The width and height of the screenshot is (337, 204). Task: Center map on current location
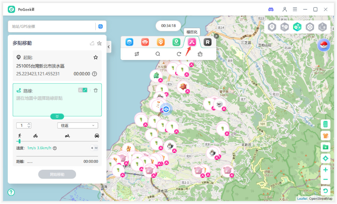326,158
